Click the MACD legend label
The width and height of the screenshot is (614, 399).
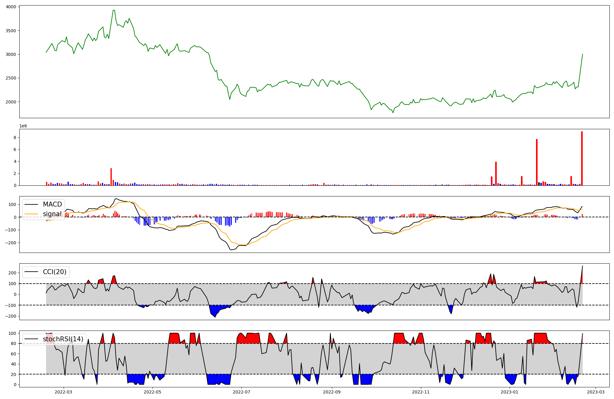pos(52,204)
